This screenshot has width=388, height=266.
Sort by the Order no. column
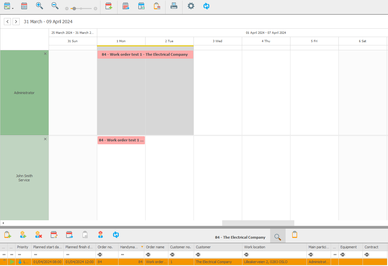107,247
